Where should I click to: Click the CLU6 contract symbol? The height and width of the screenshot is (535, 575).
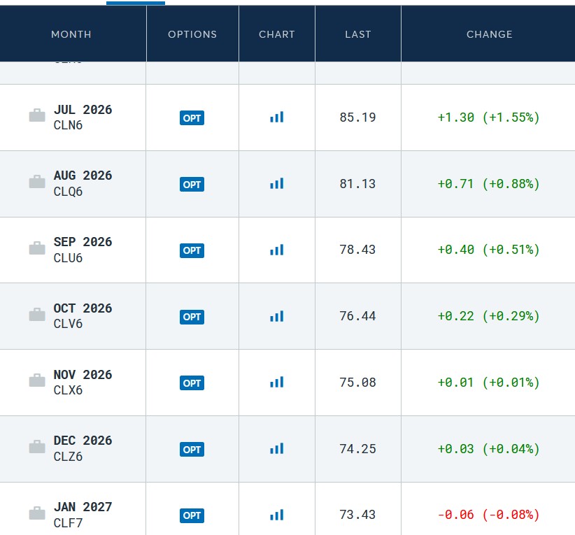(69, 258)
